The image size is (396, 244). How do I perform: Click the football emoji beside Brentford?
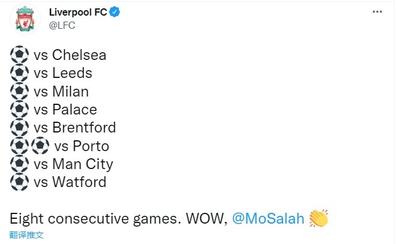pos(19,127)
